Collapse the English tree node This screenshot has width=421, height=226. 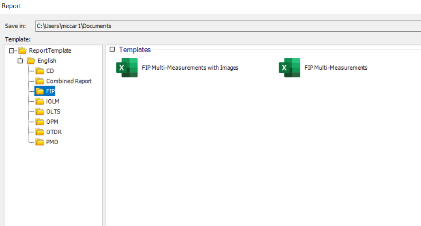pyautogui.click(x=20, y=61)
